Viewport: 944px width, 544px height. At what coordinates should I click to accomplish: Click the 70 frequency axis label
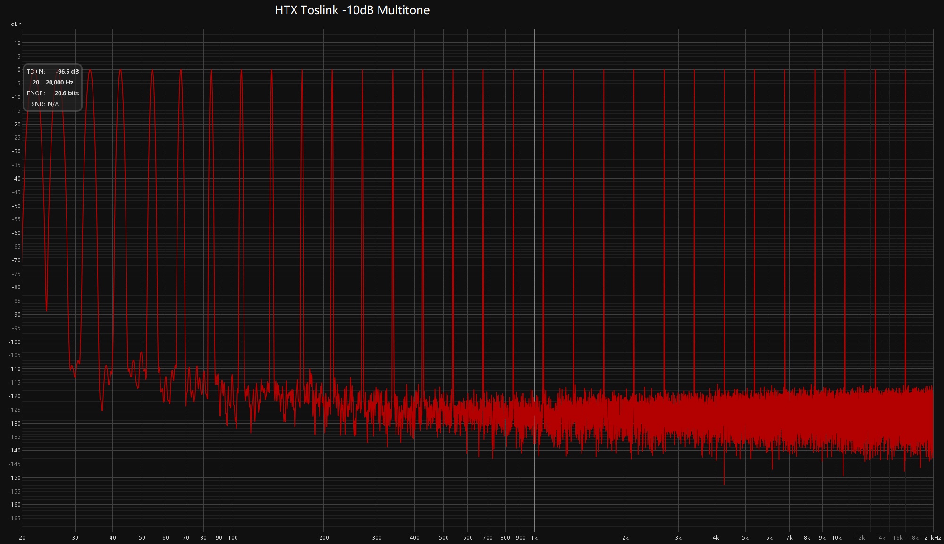186,538
